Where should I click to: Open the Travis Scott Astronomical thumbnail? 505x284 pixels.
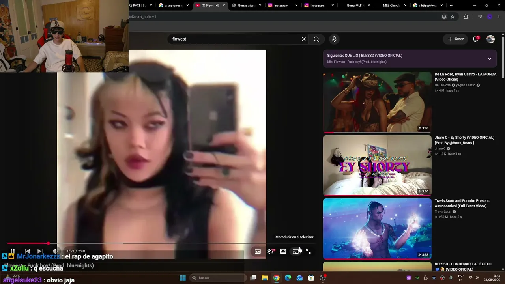point(377,229)
